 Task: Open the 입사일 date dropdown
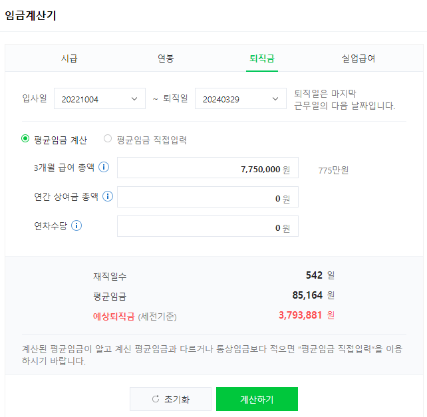pyautogui.click(x=98, y=99)
